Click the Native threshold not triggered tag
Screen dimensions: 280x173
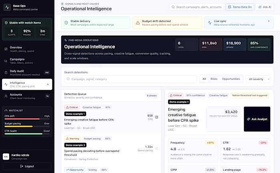250,95
